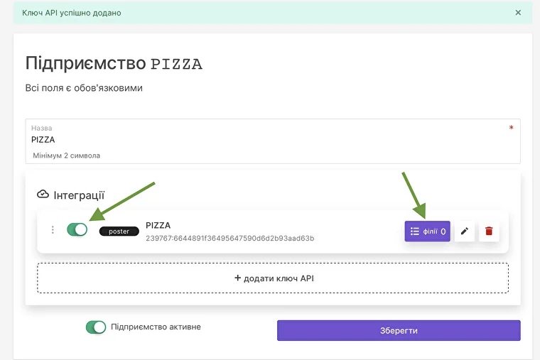Open the філії branches list button
The height and width of the screenshot is (360, 540).
click(427, 231)
